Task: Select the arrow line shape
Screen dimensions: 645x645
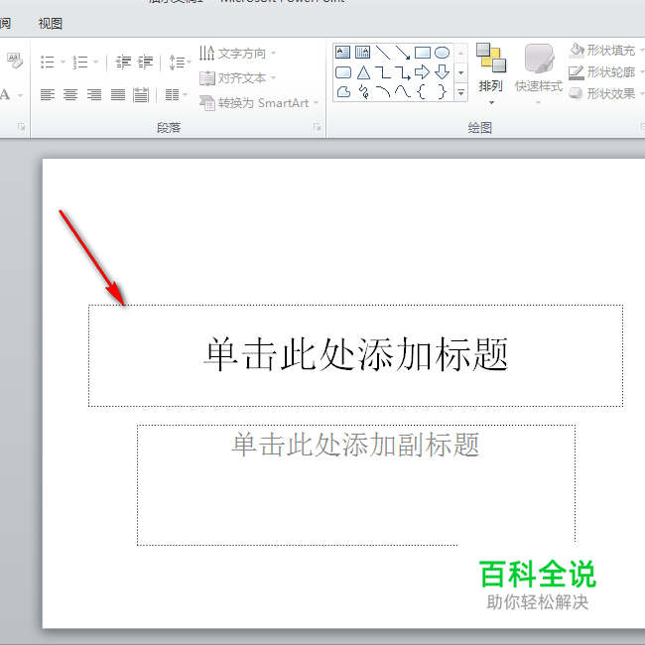Action: coord(403,53)
